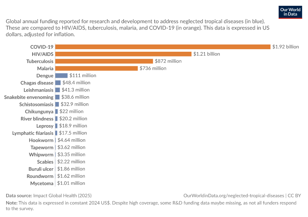Click the $4.64 million value

(71, 140)
